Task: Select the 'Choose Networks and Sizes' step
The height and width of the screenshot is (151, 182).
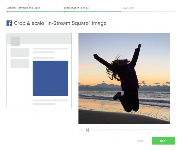Action: (23, 8)
